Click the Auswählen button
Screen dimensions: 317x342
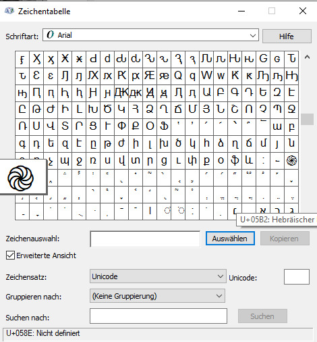coord(230,239)
